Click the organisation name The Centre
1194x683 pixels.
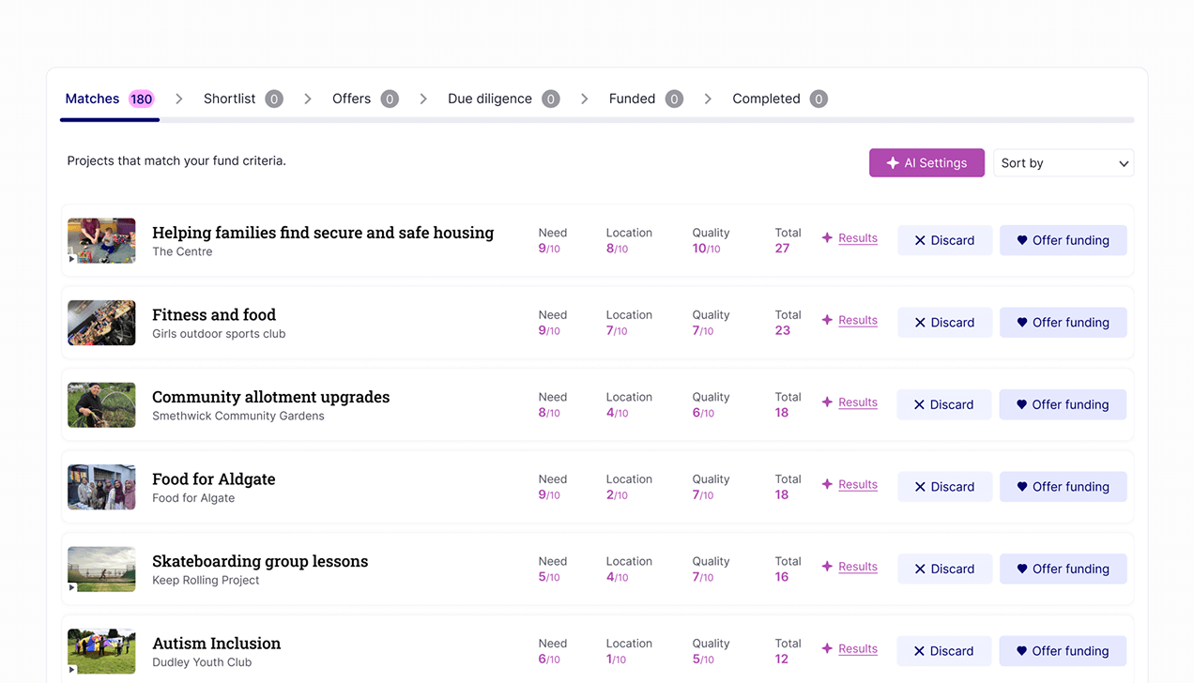click(x=182, y=251)
